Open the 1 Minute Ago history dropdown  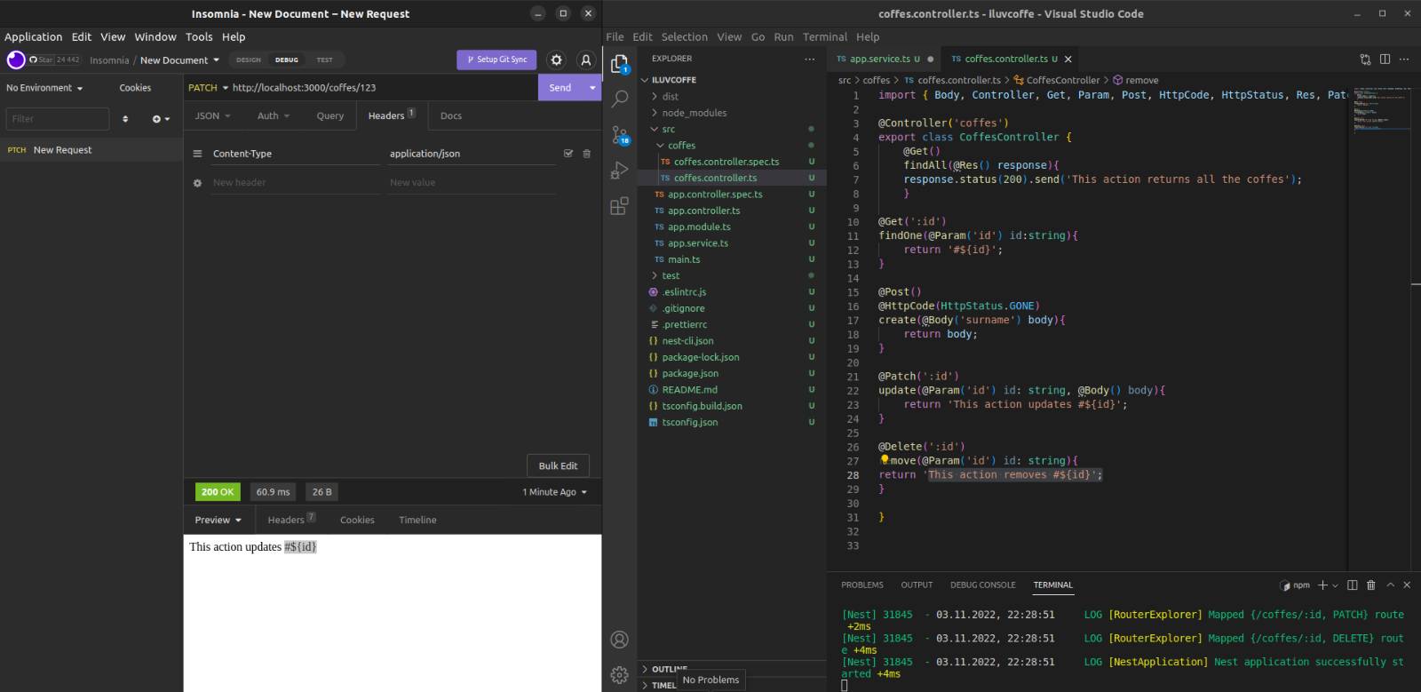coord(555,492)
